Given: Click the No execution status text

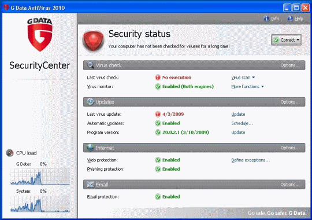Looking at the screenshot, I should tap(177, 78).
